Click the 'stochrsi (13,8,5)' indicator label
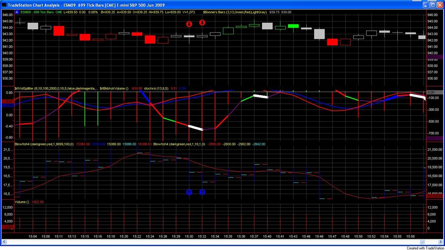Image resolution: width=445 pixels, height=250 pixels. 156,89
